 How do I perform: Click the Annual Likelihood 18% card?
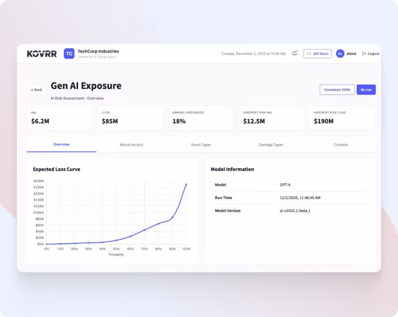click(201, 118)
